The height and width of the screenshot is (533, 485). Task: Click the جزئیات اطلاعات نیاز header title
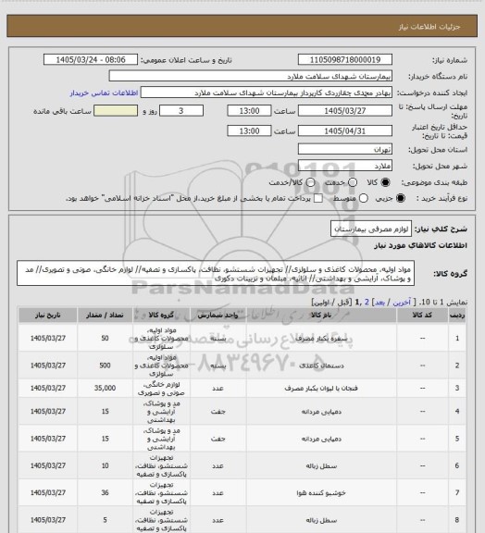click(x=429, y=27)
